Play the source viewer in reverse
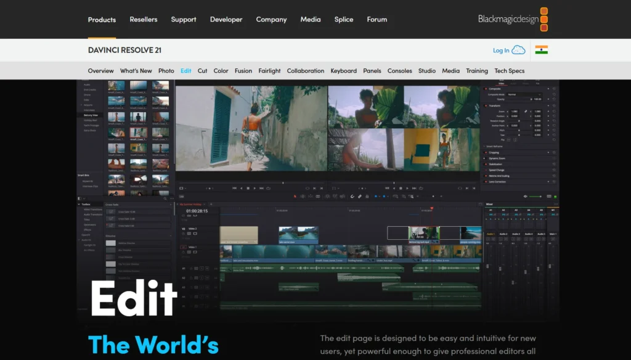 pyautogui.click(x=242, y=188)
